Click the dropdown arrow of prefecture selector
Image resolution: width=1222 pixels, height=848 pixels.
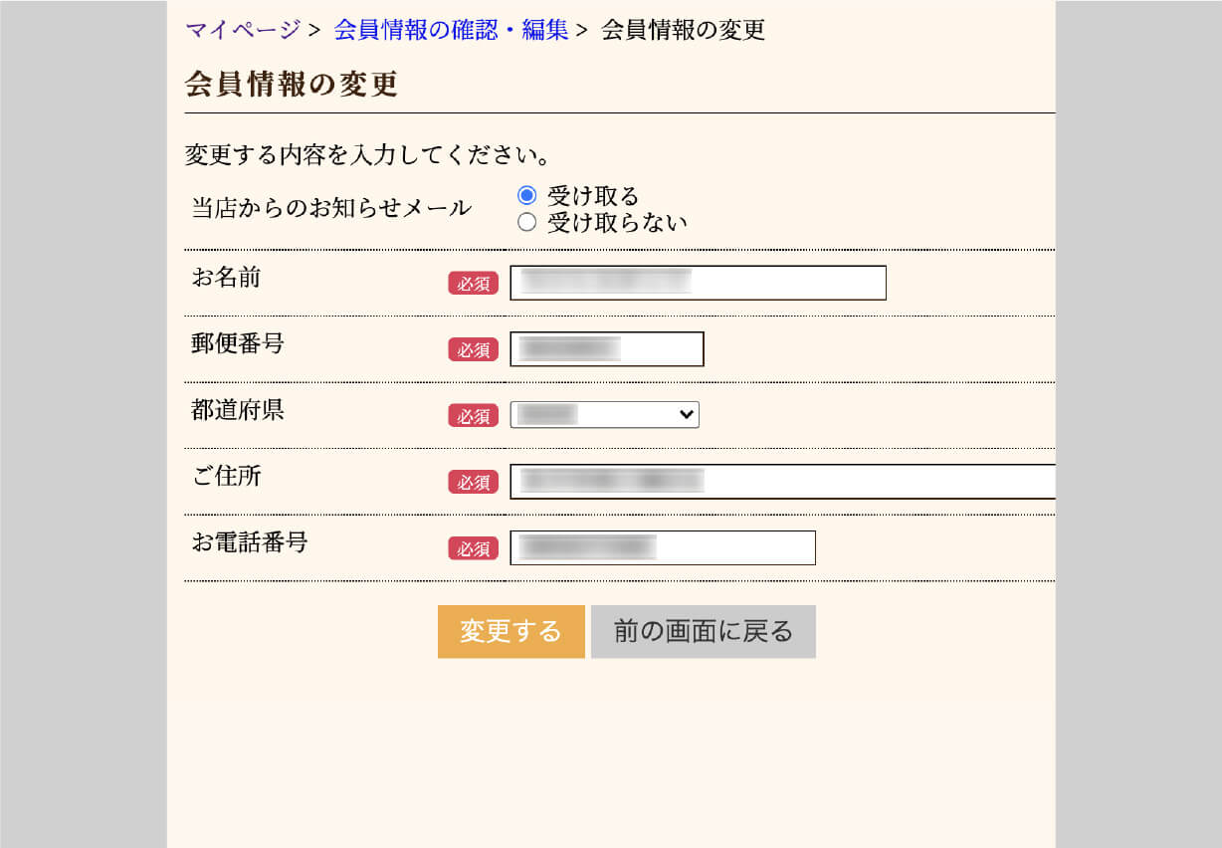coord(686,415)
